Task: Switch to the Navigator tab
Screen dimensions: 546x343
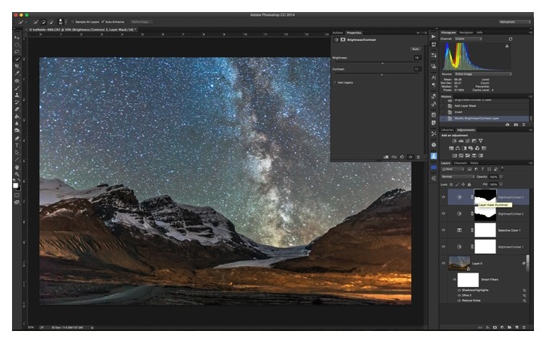Action: click(x=466, y=33)
